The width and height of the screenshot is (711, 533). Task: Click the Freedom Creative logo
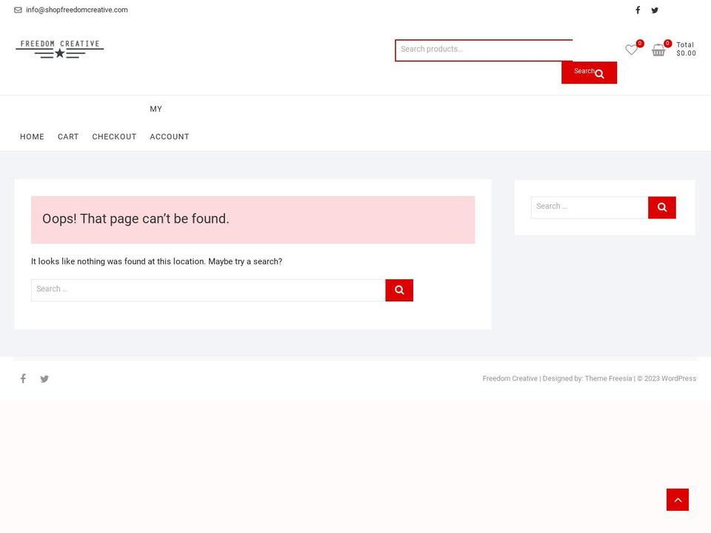click(60, 49)
